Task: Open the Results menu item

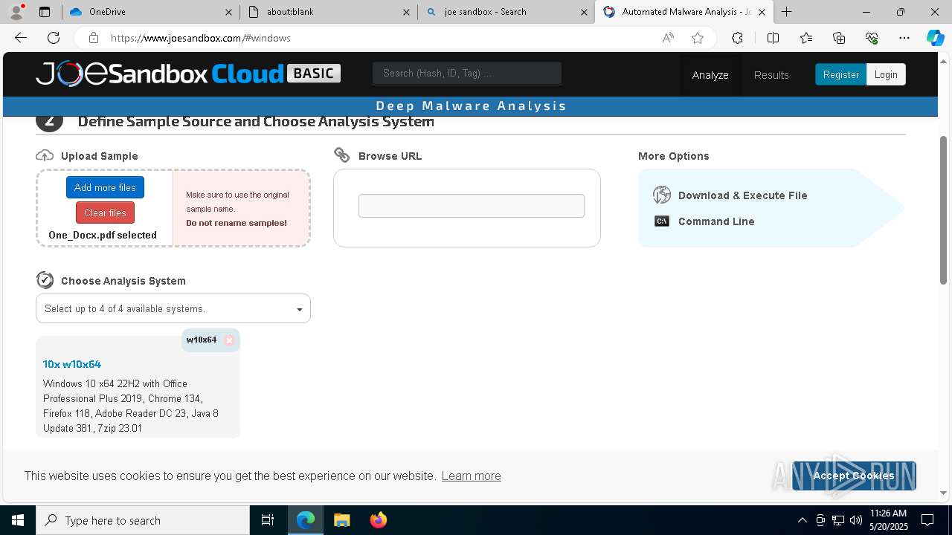Action: 771,75
